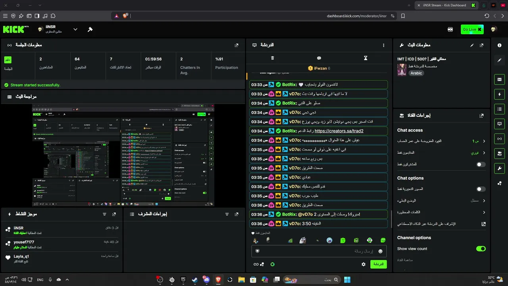The height and width of the screenshot is (286, 508).
Task: Click the browser address bar URL
Action: pyautogui.click(x=356, y=16)
